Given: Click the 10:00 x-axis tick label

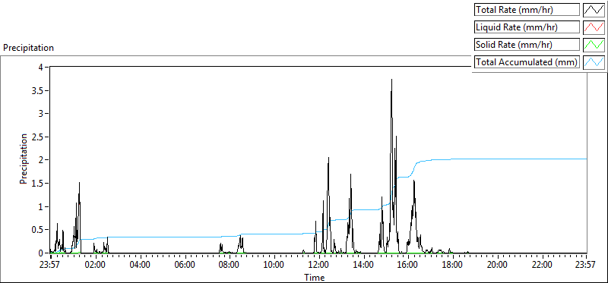Looking at the screenshot, I should 274,266.
